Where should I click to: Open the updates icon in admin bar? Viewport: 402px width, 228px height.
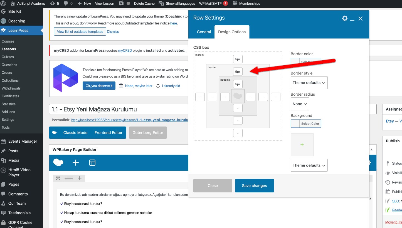[54, 3]
